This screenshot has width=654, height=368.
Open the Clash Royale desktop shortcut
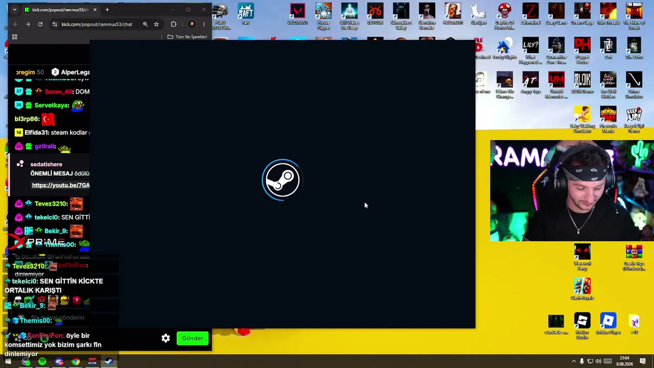tap(582, 289)
